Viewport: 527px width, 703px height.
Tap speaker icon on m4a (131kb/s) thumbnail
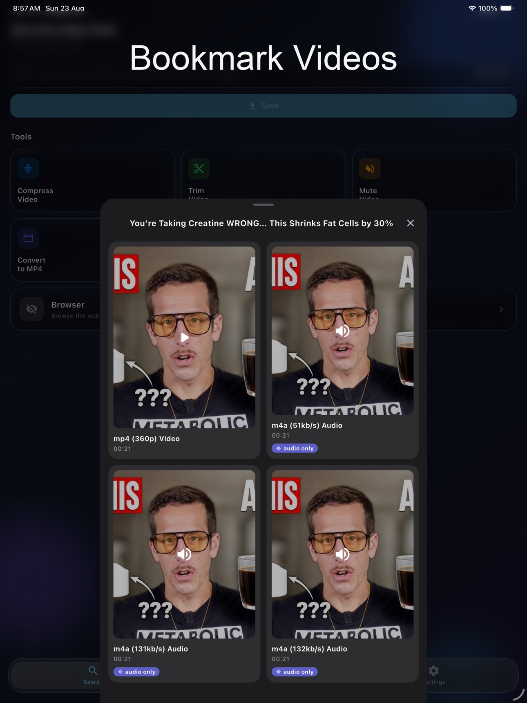coord(184,554)
